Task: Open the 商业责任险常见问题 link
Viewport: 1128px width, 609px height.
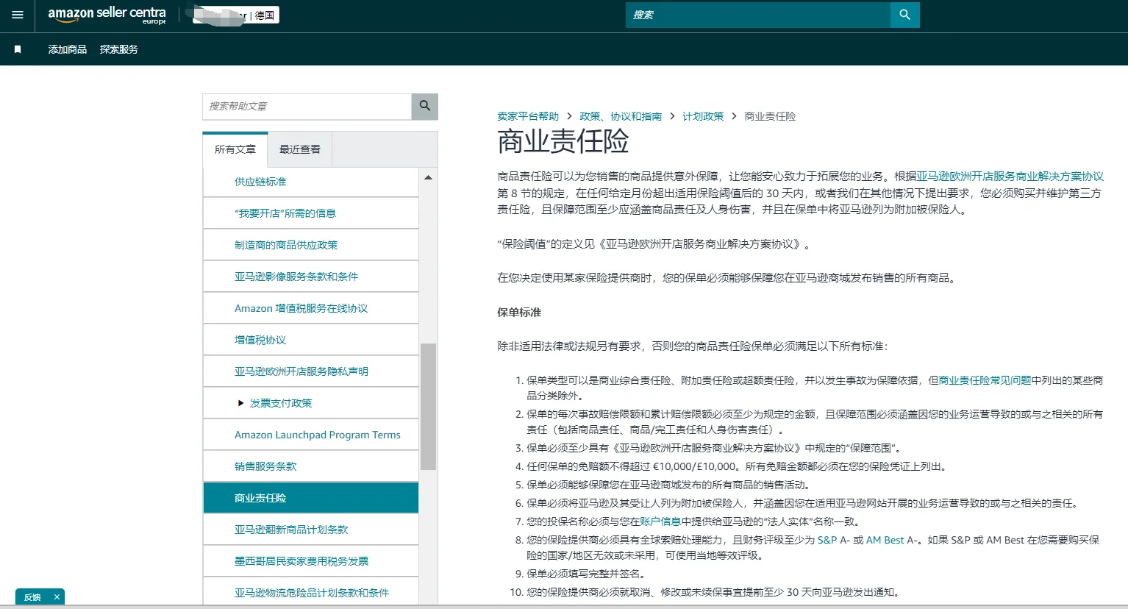Action: pyautogui.click(x=985, y=380)
